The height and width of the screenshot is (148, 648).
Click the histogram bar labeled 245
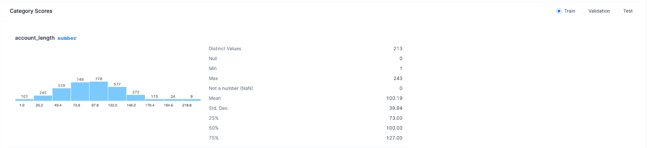[43, 98]
